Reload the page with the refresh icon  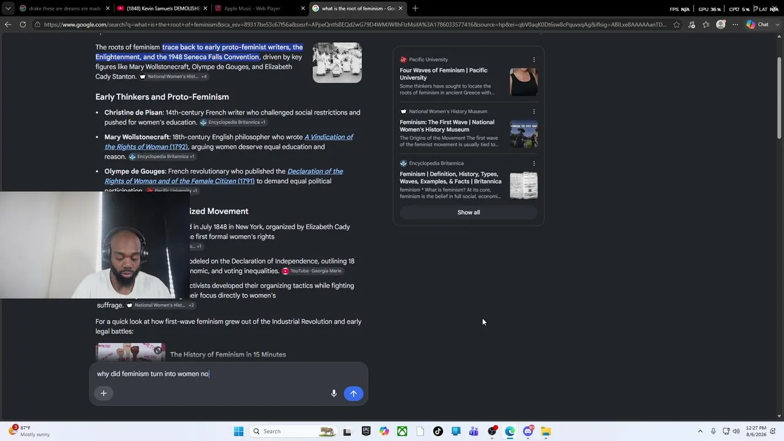[23, 24]
